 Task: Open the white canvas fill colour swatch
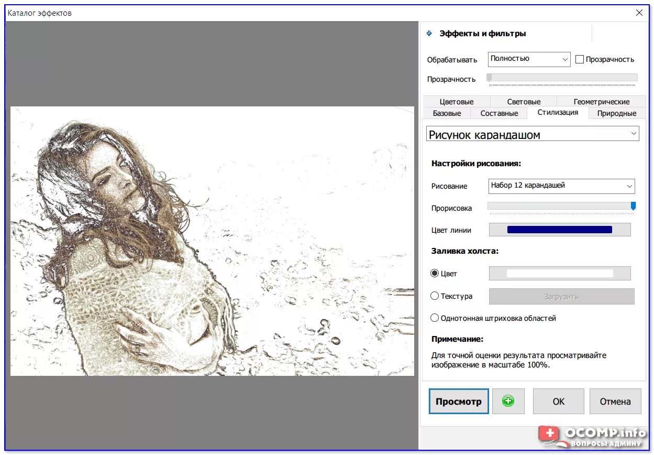tap(560, 273)
